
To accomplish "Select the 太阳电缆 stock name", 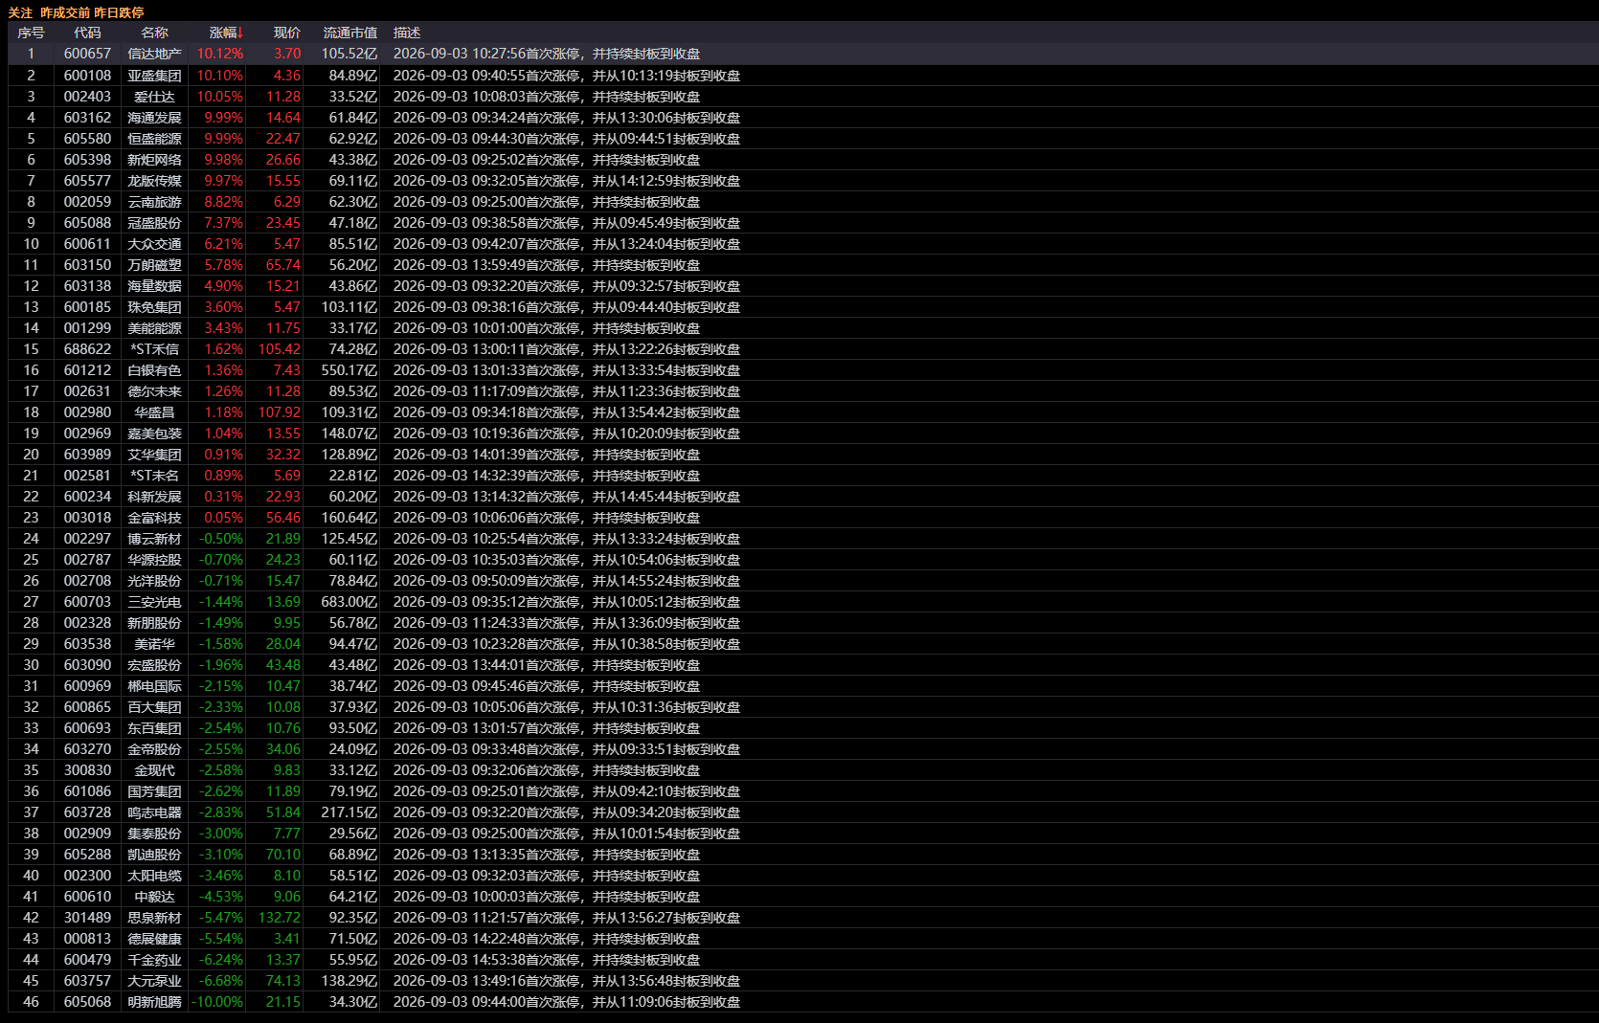I will click(x=154, y=875).
